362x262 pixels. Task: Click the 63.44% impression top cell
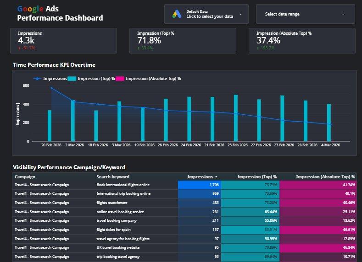coord(250,212)
